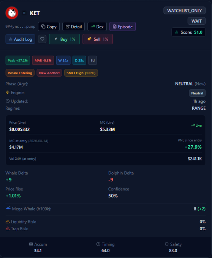This screenshot has height=258, width=212.
Task: Click the Confidence 50% value
Action: 113,196
